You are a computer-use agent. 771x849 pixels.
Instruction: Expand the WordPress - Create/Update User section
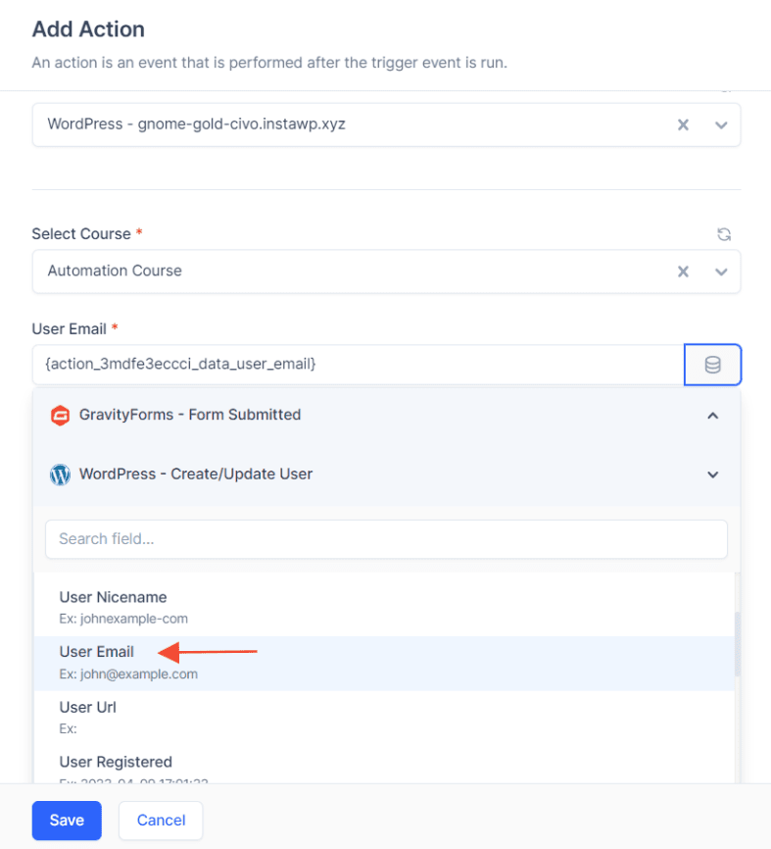click(712, 474)
